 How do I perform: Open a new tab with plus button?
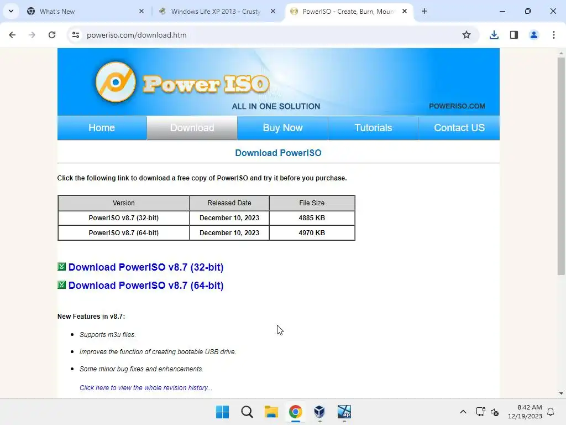click(424, 11)
